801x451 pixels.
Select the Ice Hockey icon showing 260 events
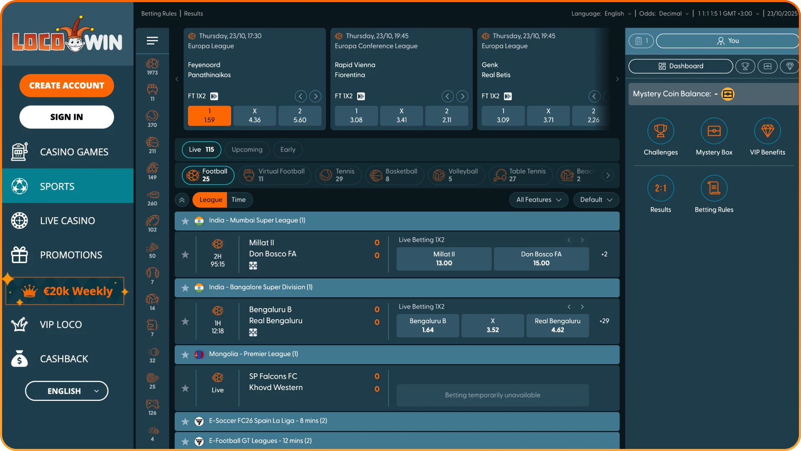coord(152,196)
